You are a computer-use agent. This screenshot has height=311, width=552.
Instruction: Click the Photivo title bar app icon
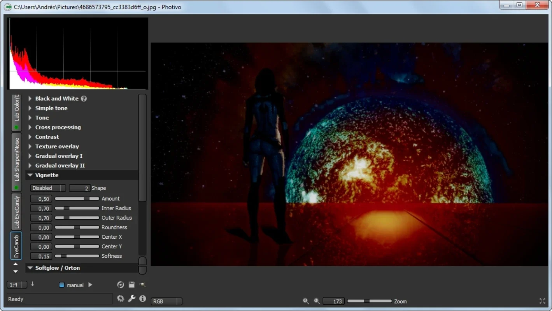7,7
